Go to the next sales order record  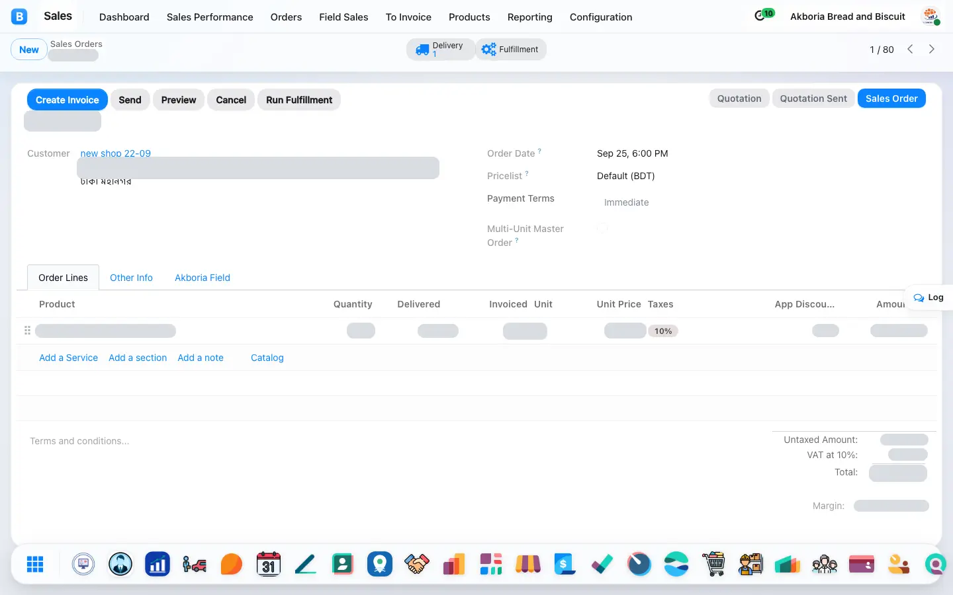coord(931,49)
